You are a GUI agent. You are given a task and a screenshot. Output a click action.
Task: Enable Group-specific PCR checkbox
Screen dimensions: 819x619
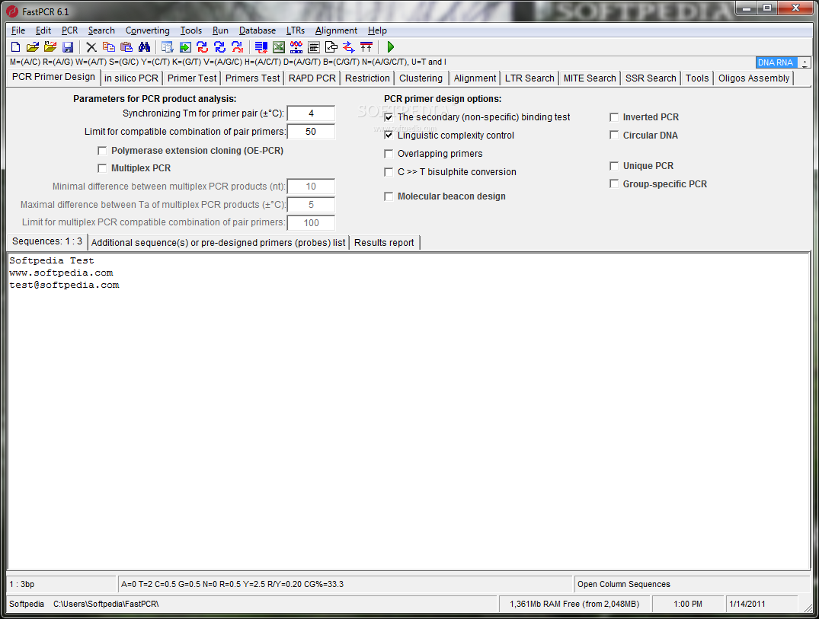614,183
